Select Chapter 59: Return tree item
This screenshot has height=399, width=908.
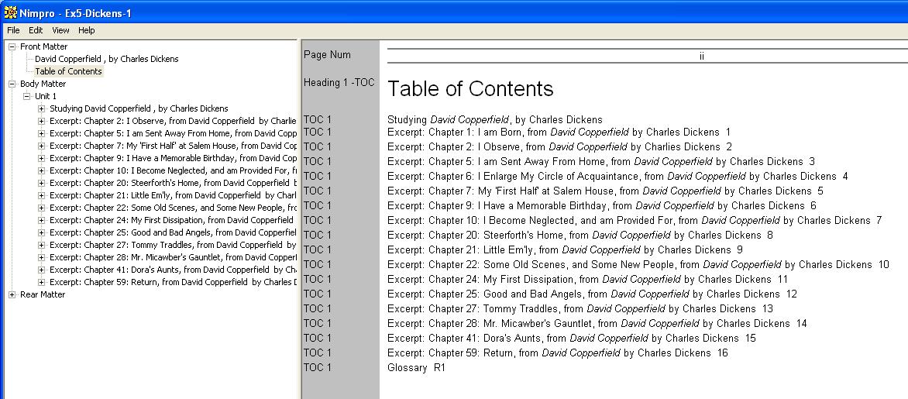[173, 283]
